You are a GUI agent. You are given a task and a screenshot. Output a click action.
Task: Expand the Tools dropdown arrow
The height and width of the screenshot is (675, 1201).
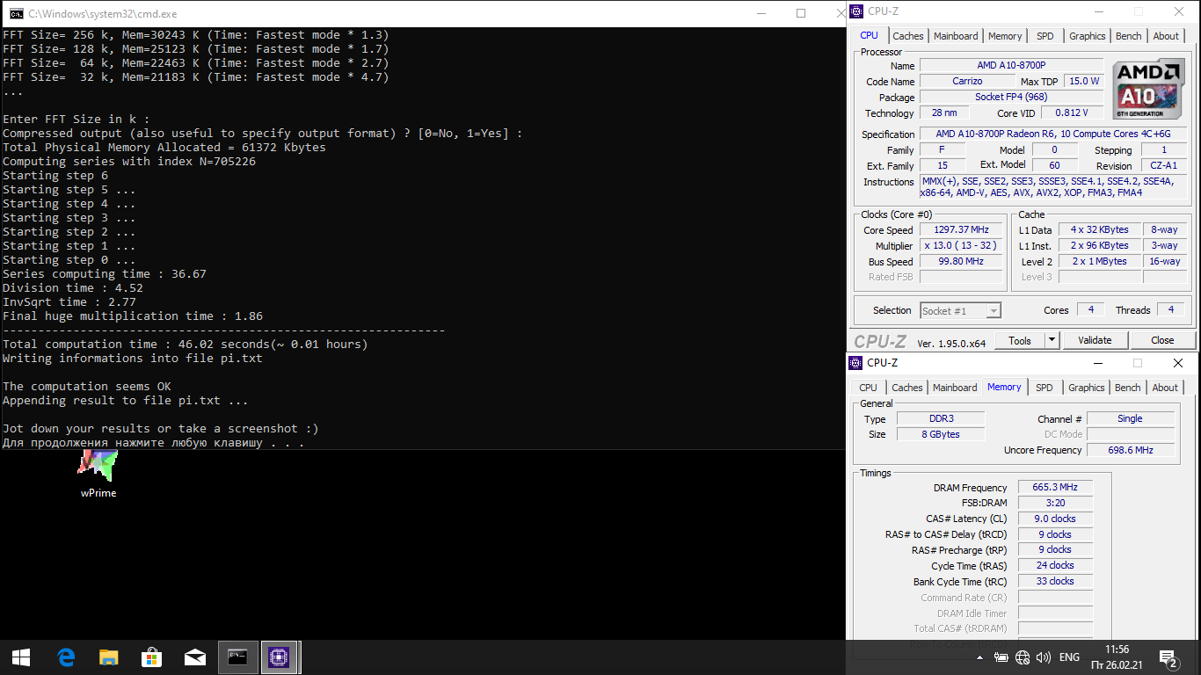click(1051, 340)
